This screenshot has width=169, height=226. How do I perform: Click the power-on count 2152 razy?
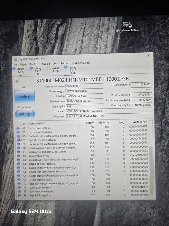coord(141,100)
